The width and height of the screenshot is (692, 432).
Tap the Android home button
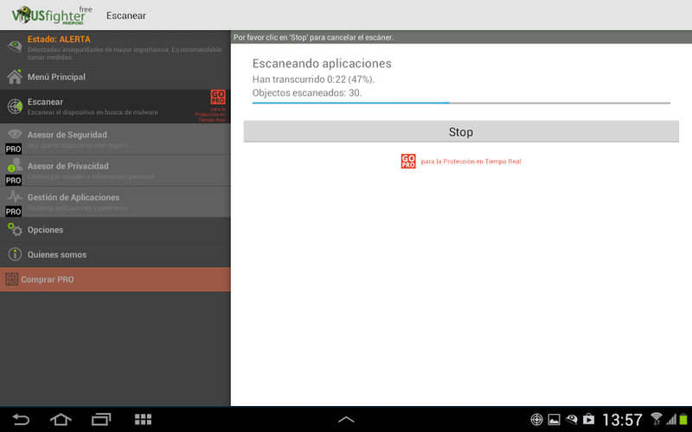click(61, 419)
